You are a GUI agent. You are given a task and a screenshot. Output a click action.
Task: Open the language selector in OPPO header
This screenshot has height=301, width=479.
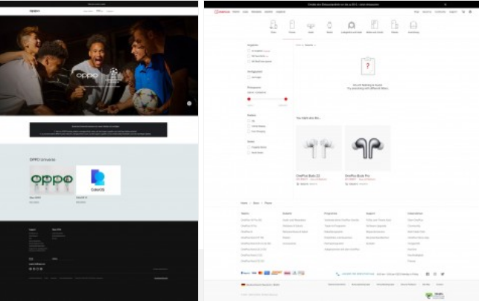(99, 11)
